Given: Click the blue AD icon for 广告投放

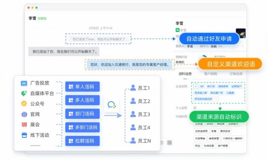Looking at the screenshot, I should point(24,83).
